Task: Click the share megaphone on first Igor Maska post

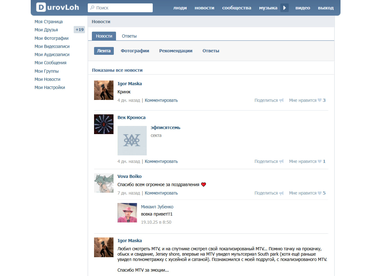Action: point(281,101)
